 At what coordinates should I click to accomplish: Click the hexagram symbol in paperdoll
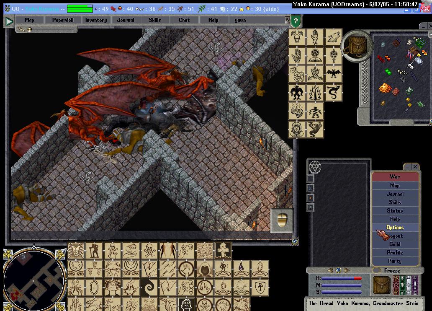[x=315, y=167]
